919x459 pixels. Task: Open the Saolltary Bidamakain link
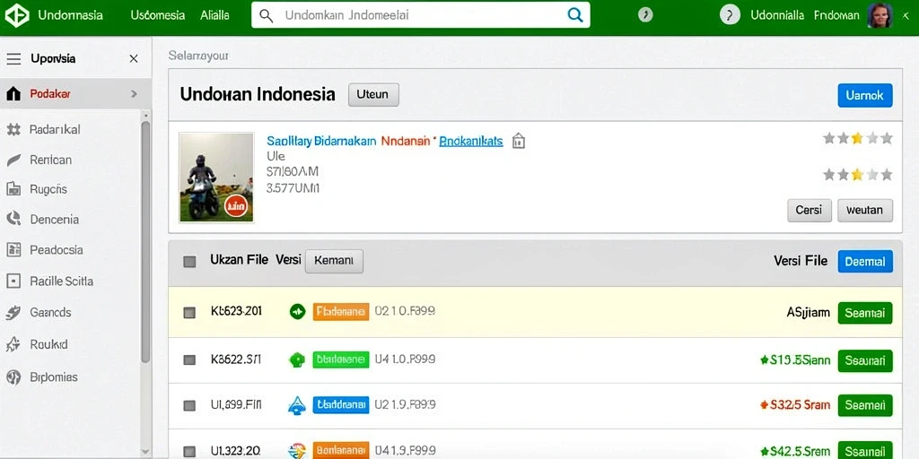click(321, 141)
